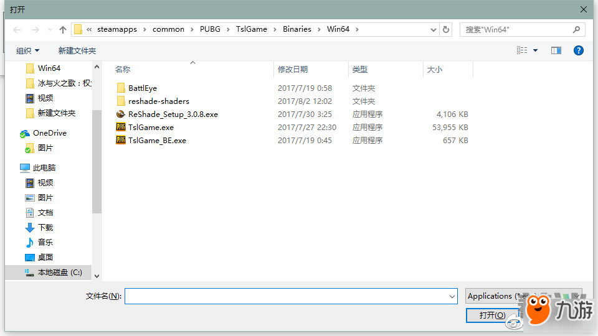
Task: Close the 打开 dialog
Action: coord(584,9)
